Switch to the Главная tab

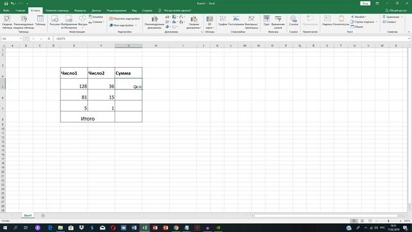pos(20,10)
